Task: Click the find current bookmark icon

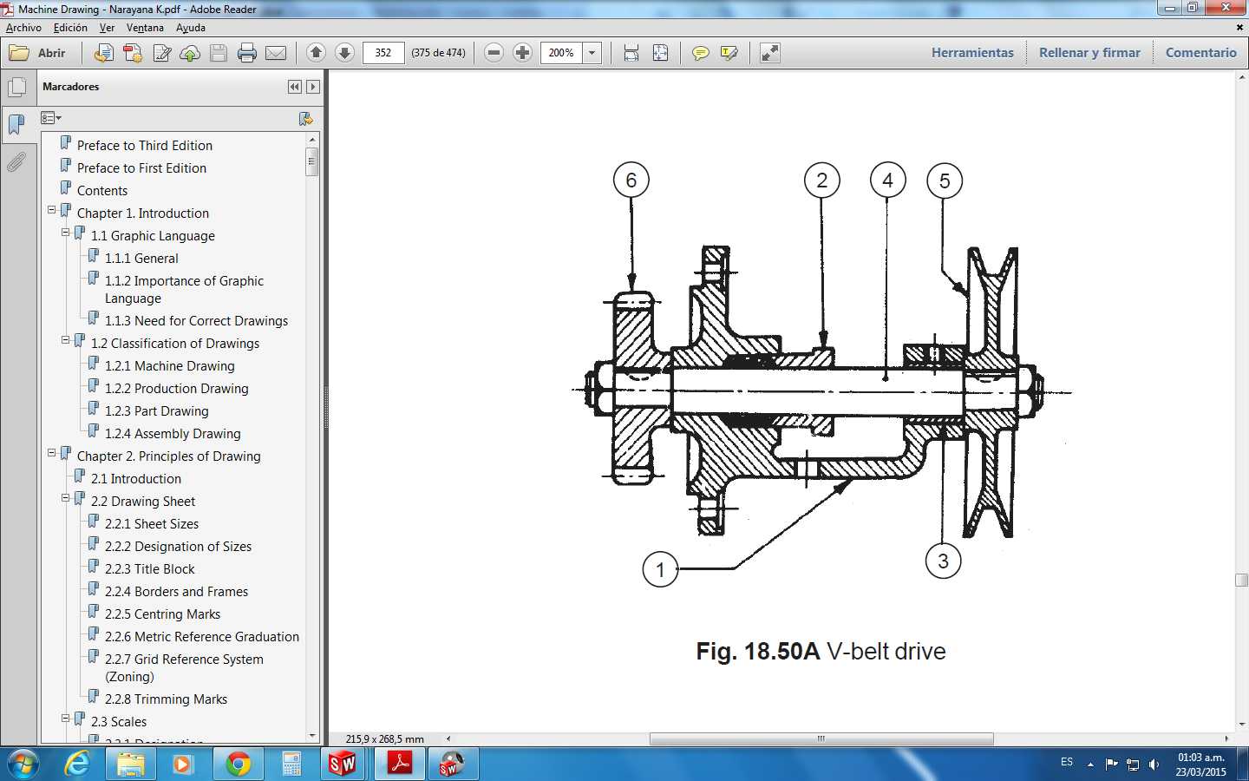Action: (305, 118)
